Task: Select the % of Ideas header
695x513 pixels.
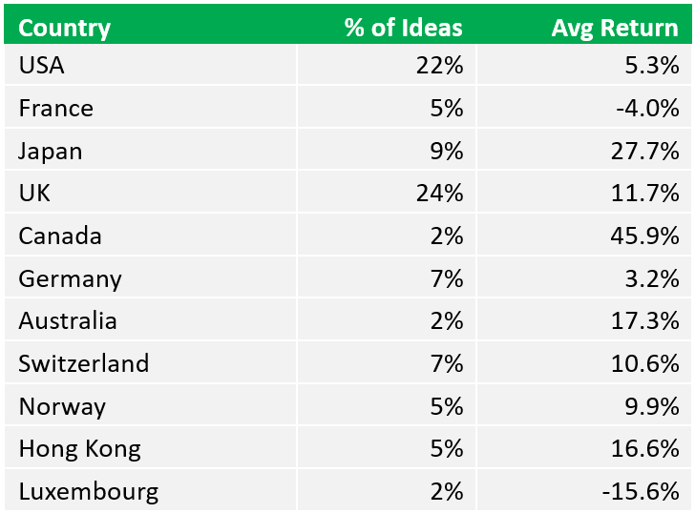Action: (x=403, y=28)
